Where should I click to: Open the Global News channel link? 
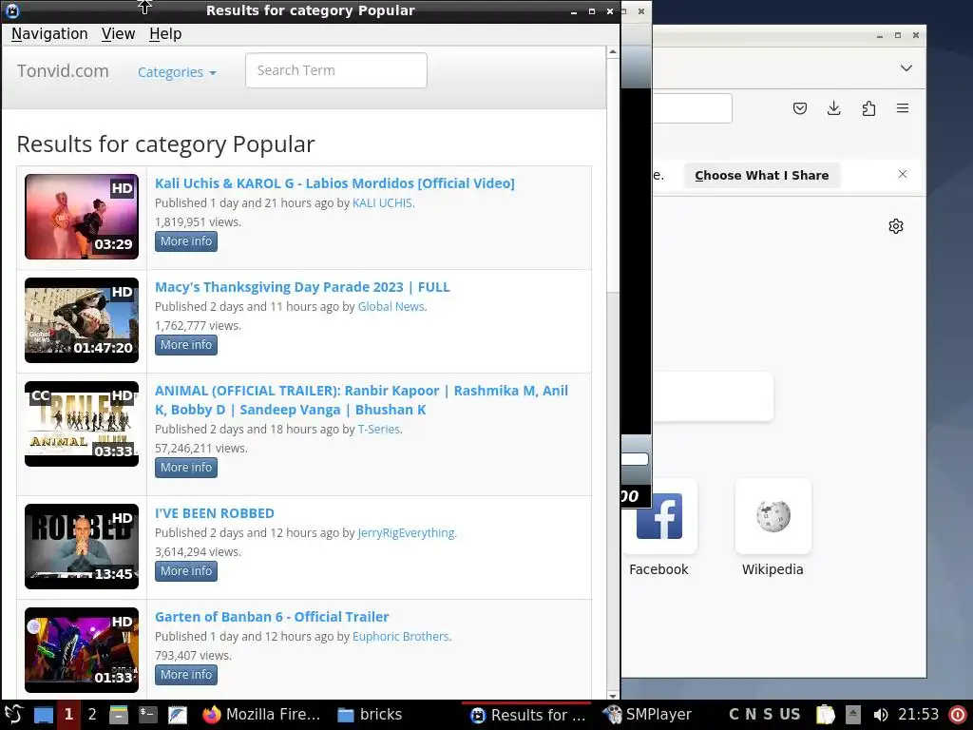point(391,307)
